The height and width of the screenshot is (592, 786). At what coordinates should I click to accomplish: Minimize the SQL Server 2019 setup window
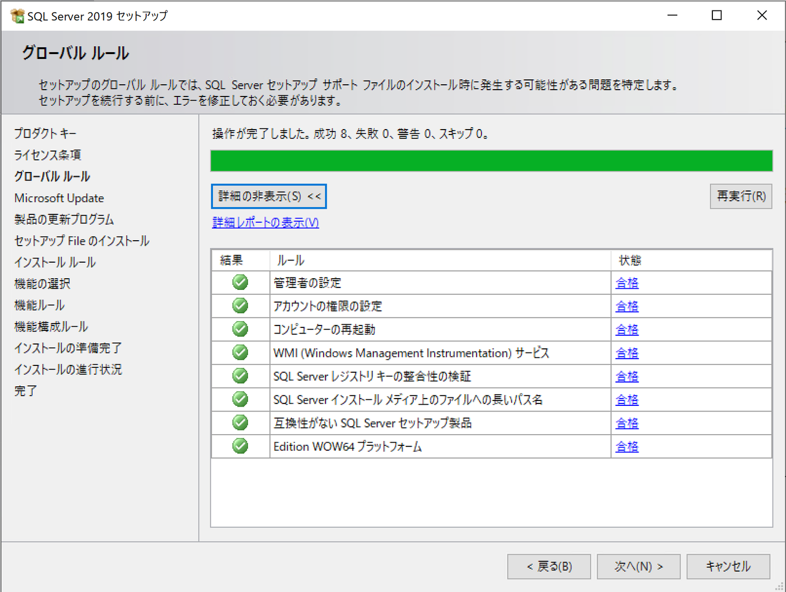click(x=672, y=15)
